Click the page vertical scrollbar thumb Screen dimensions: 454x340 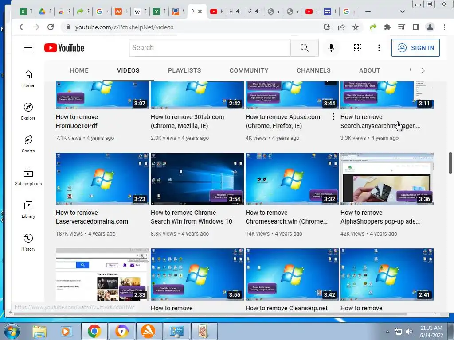click(x=450, y=163)
